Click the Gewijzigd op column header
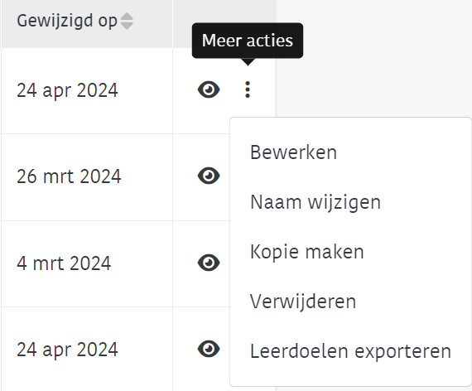472x391 pixels. 67,21
